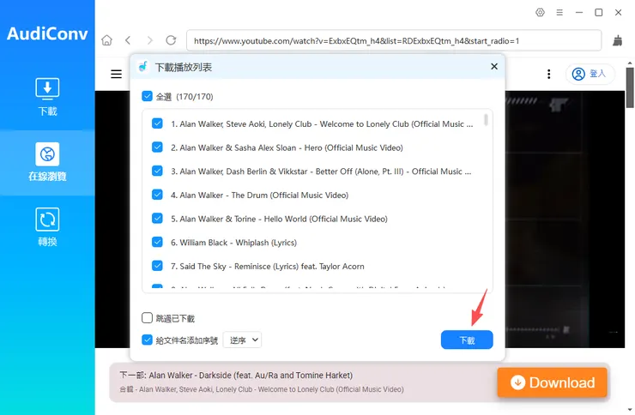Open the 在線瀏覽 browser section

[47, 162]
